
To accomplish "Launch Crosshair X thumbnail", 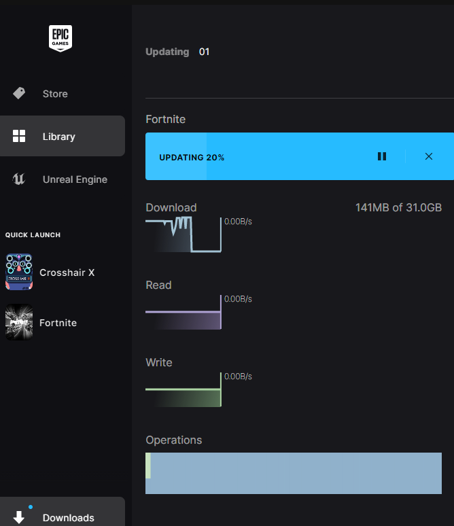I will 19,272.
